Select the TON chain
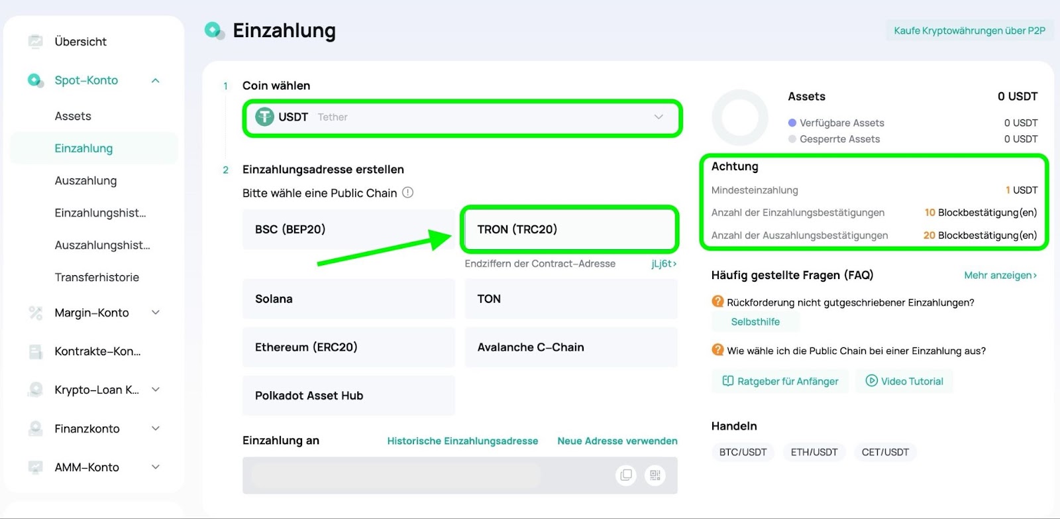The width and height of the screenshot is (1060, 519). (571, 299)
